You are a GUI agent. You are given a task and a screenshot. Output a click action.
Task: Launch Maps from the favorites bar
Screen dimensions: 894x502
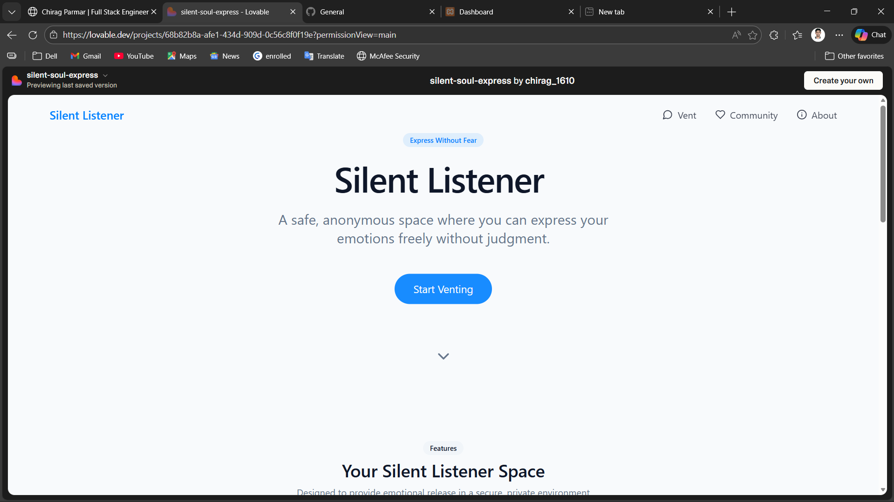[182, 56]
